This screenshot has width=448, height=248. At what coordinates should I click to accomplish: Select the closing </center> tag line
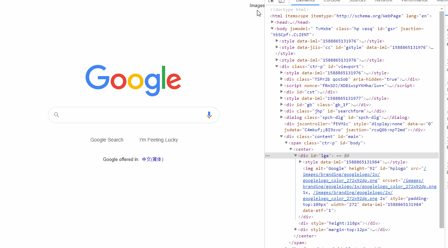click(x=305, y=236)
